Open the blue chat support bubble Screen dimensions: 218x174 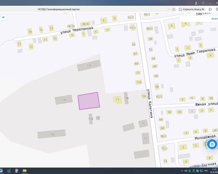coord(212,144)
